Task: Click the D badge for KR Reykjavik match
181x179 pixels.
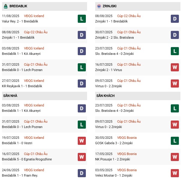Action: pos(82,84)
